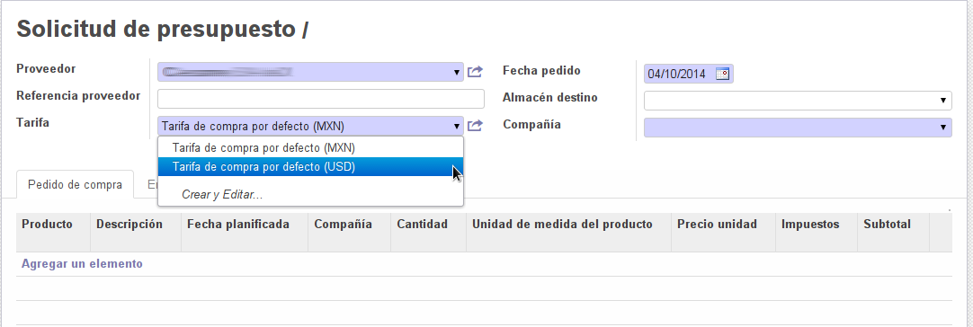Open the Proveedor external link icon
Viewport: 973px width, 327px height.
(x=475, y=72)
